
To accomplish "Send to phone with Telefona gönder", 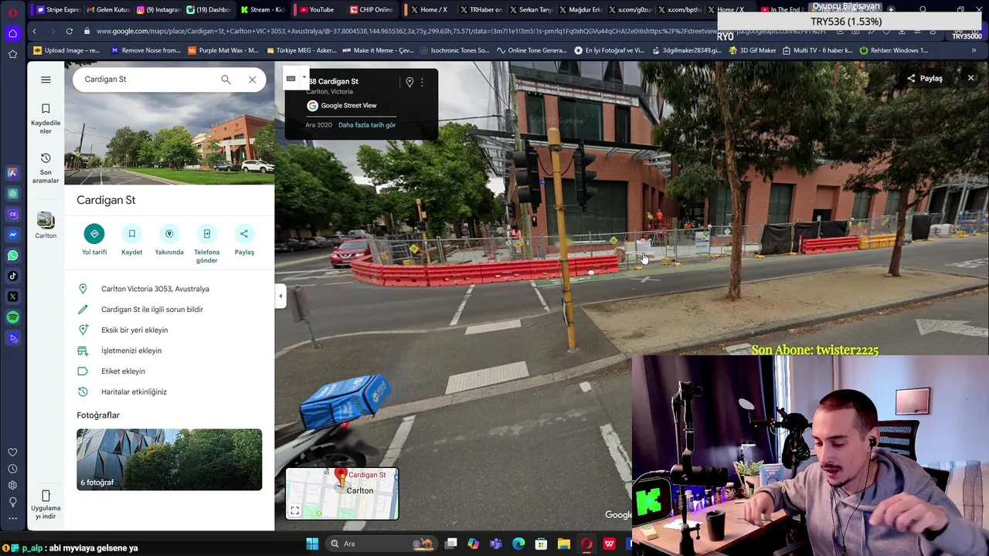I will (206, 245).
